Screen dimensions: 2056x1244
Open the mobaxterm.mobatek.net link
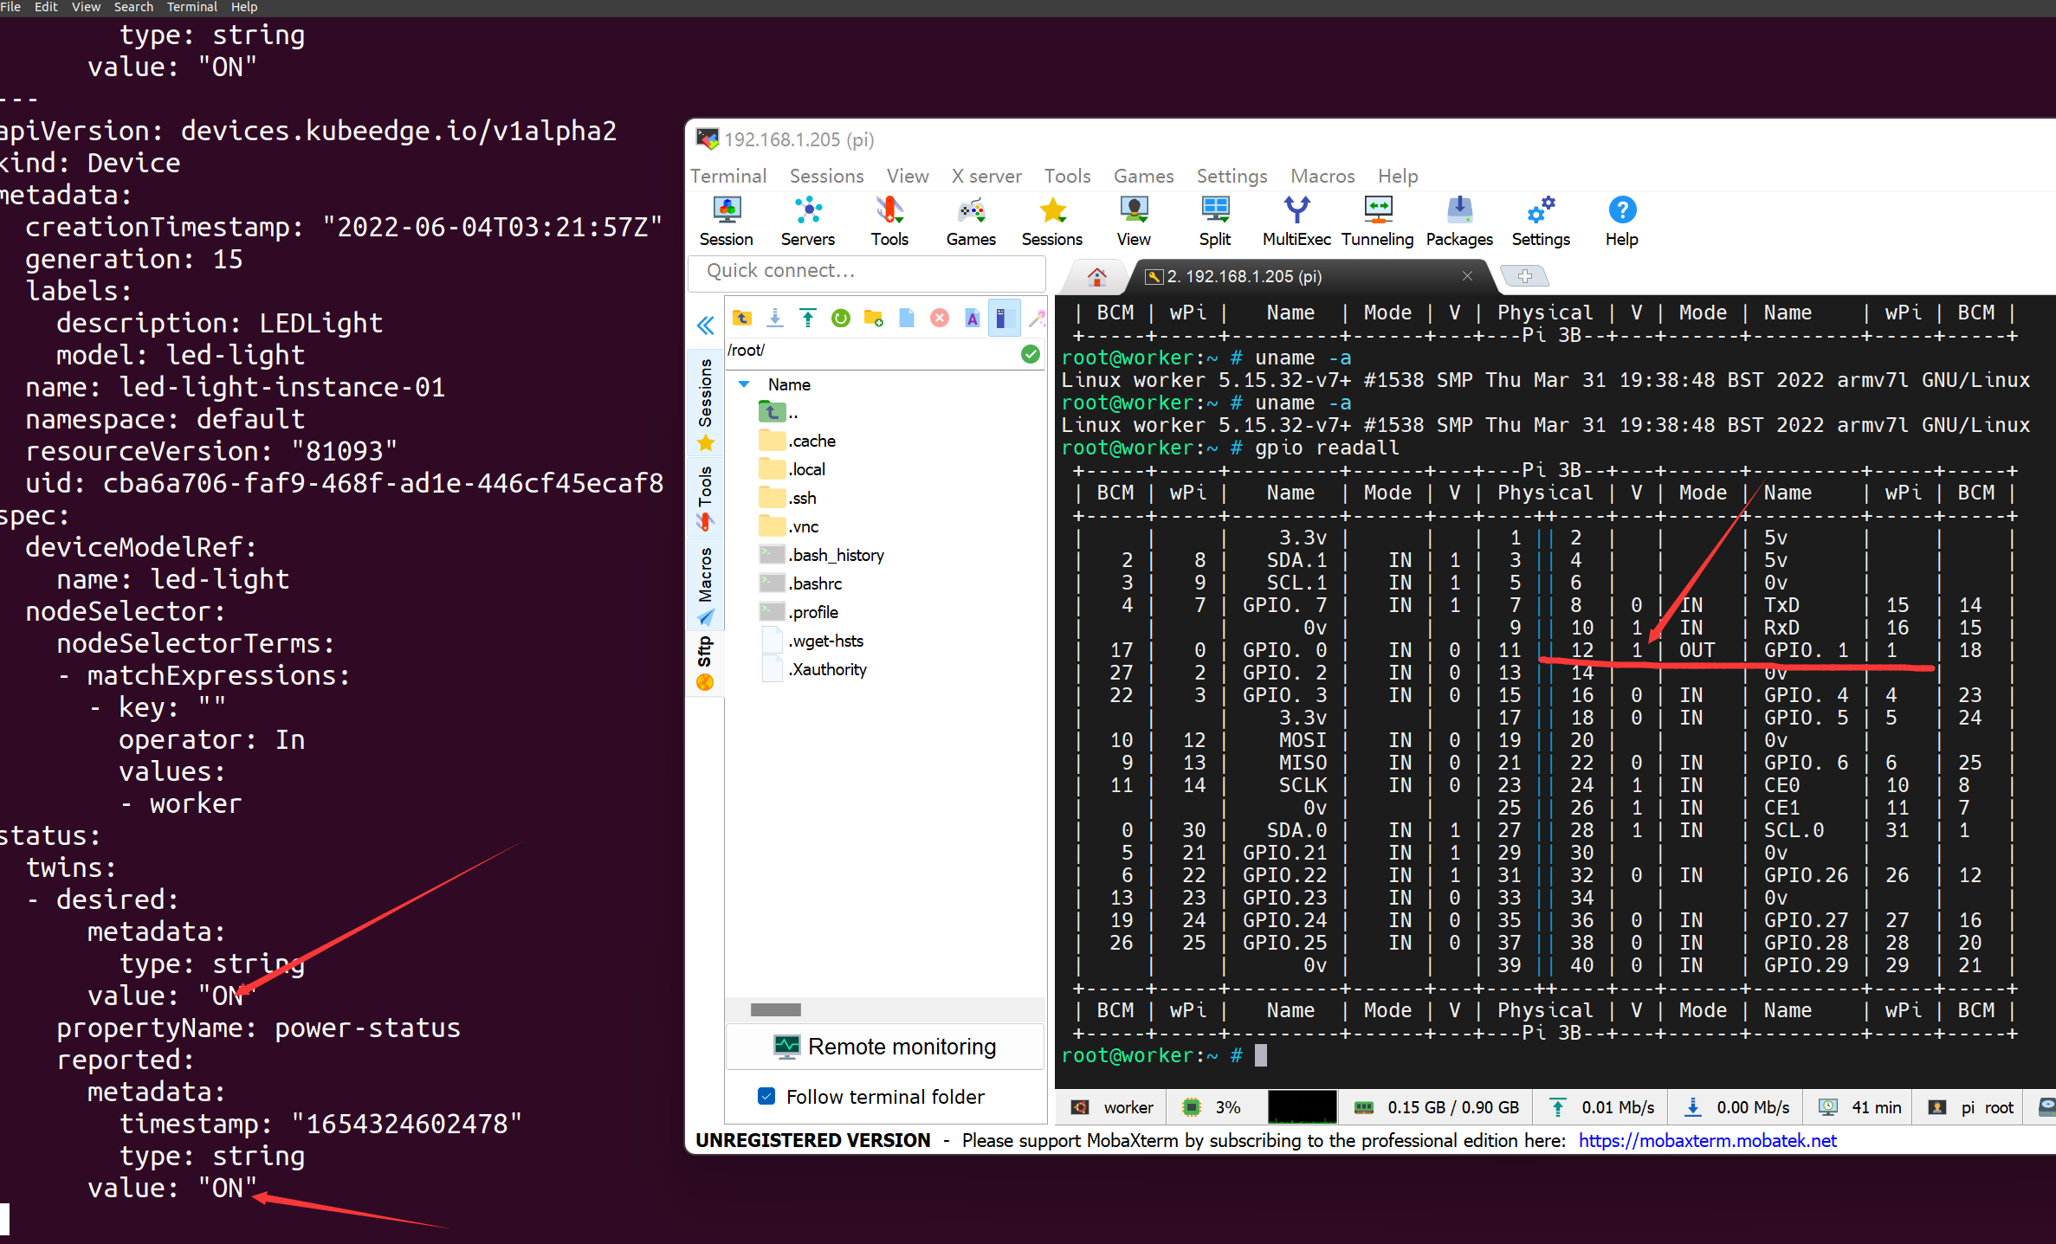tap(1706, 1140)
